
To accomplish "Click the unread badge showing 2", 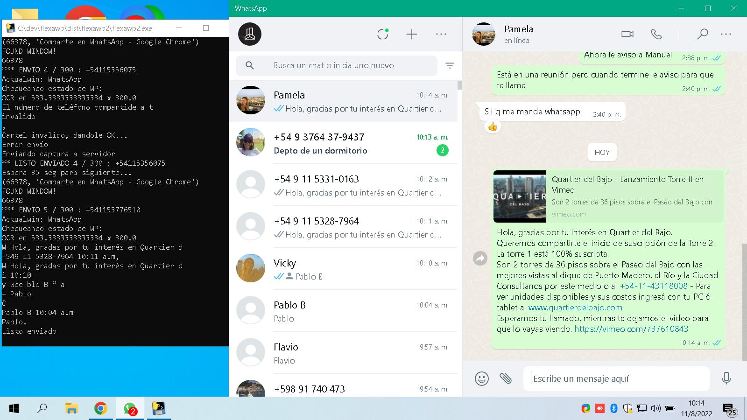I will click(x=442, y=150).
